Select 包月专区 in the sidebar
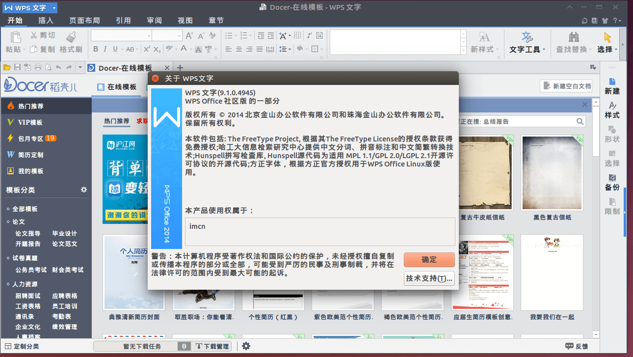 (46, 138)
